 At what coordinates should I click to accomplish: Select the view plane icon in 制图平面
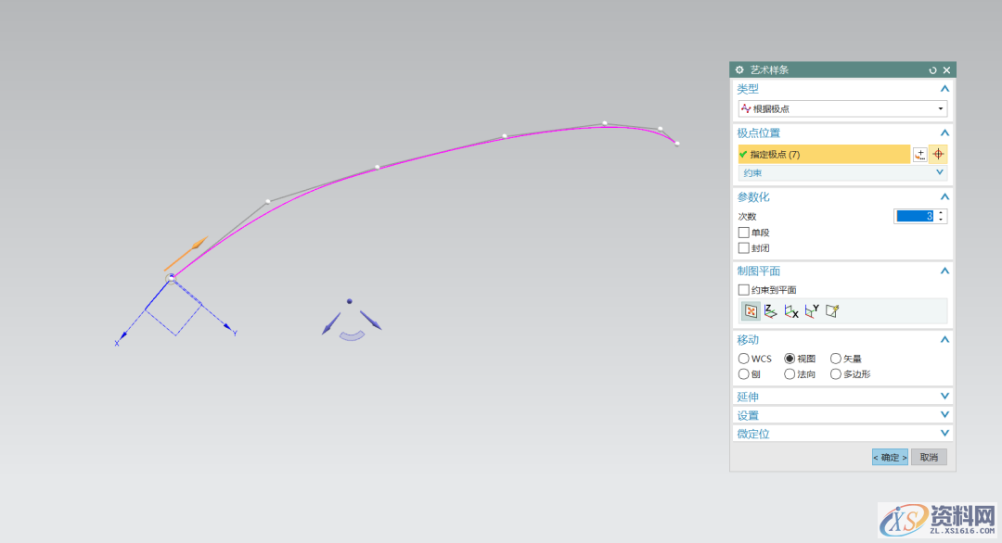coord(751,311)
